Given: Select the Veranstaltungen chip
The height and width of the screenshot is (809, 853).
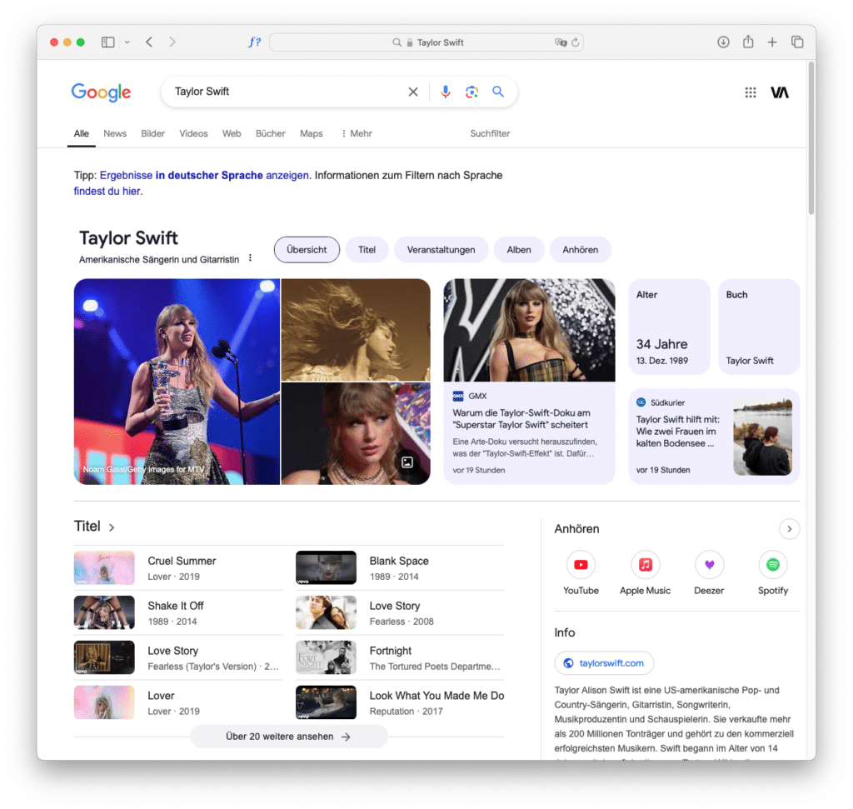Looking at the screenshot, I should (441, 250).
